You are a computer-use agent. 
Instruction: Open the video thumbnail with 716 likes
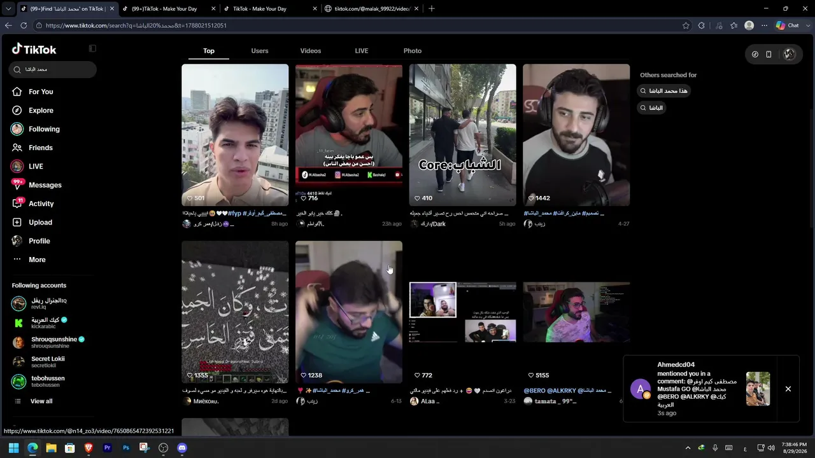tap(349, 135)
